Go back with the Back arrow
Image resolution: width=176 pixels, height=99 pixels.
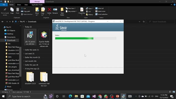coord(2,21)
